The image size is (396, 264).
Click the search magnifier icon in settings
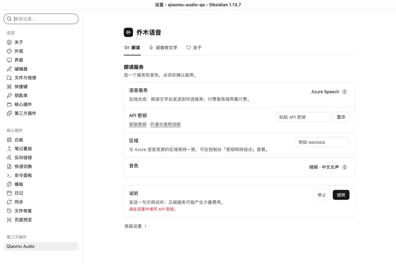[x=9, y=19]
